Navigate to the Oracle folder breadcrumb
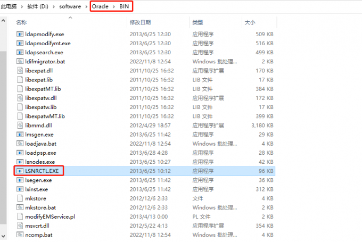 point(100,6)
